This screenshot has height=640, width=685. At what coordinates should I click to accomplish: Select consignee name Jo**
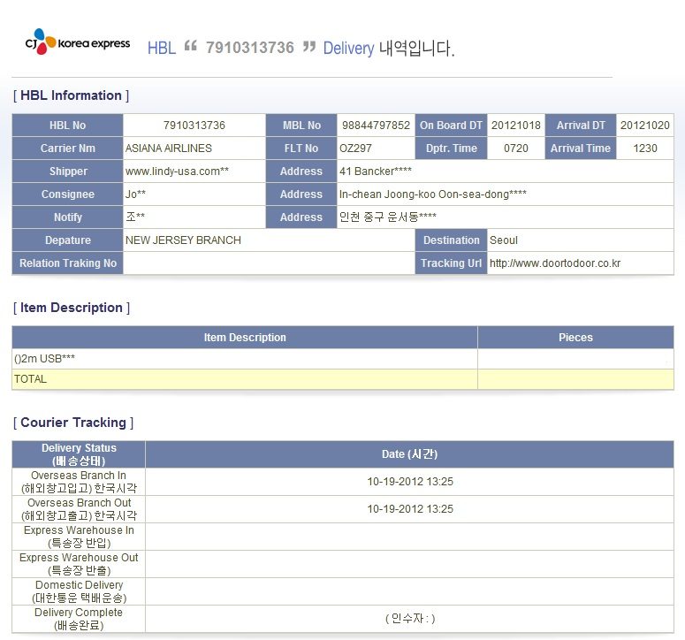135,194
